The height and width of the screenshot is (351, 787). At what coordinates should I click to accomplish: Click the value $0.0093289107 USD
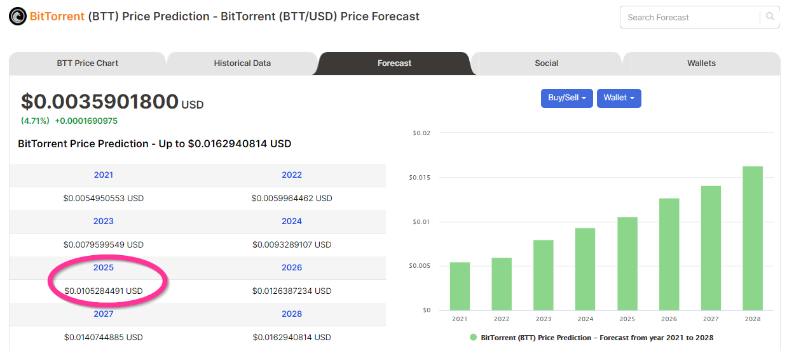(x=292, y=245)
